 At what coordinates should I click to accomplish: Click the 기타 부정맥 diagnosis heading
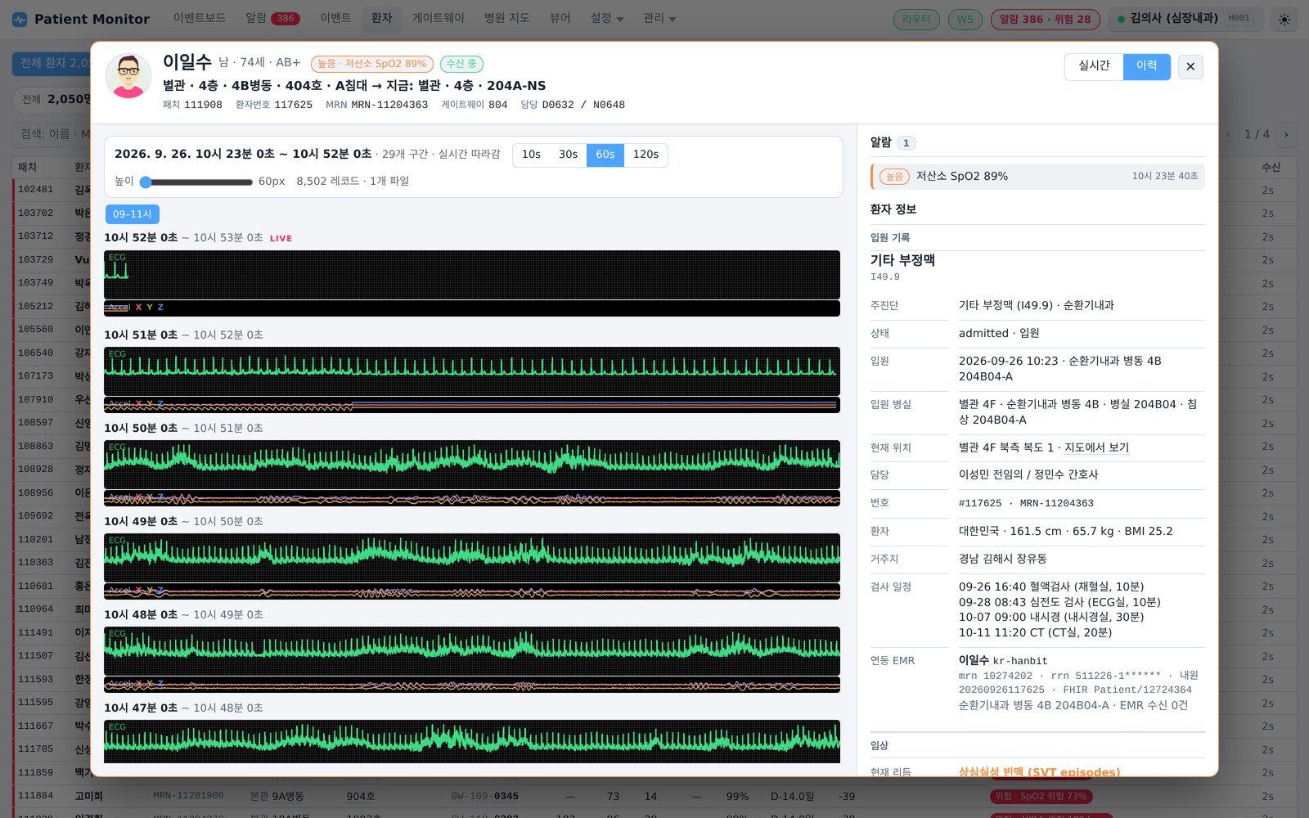coord(902,260)
